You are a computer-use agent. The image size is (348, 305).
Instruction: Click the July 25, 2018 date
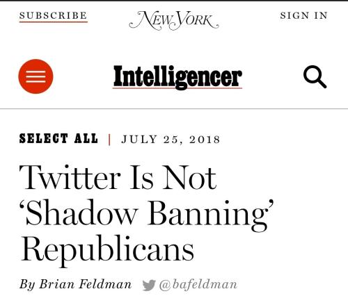point(171,140)
